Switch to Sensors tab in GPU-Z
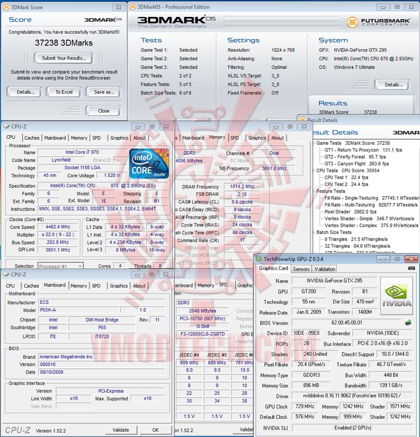The image size is (420, 437). point(301,268)
